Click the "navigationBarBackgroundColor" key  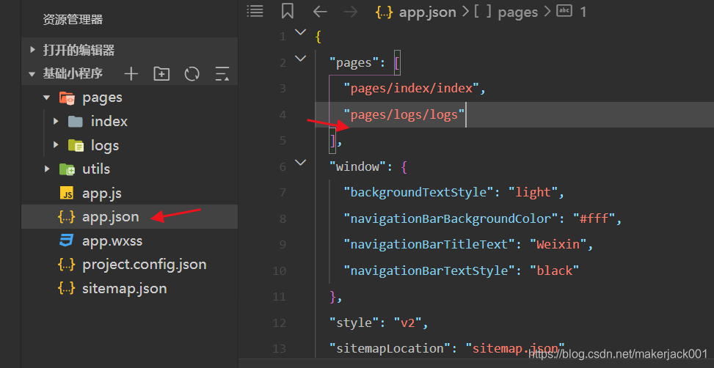tap(452, 218)
